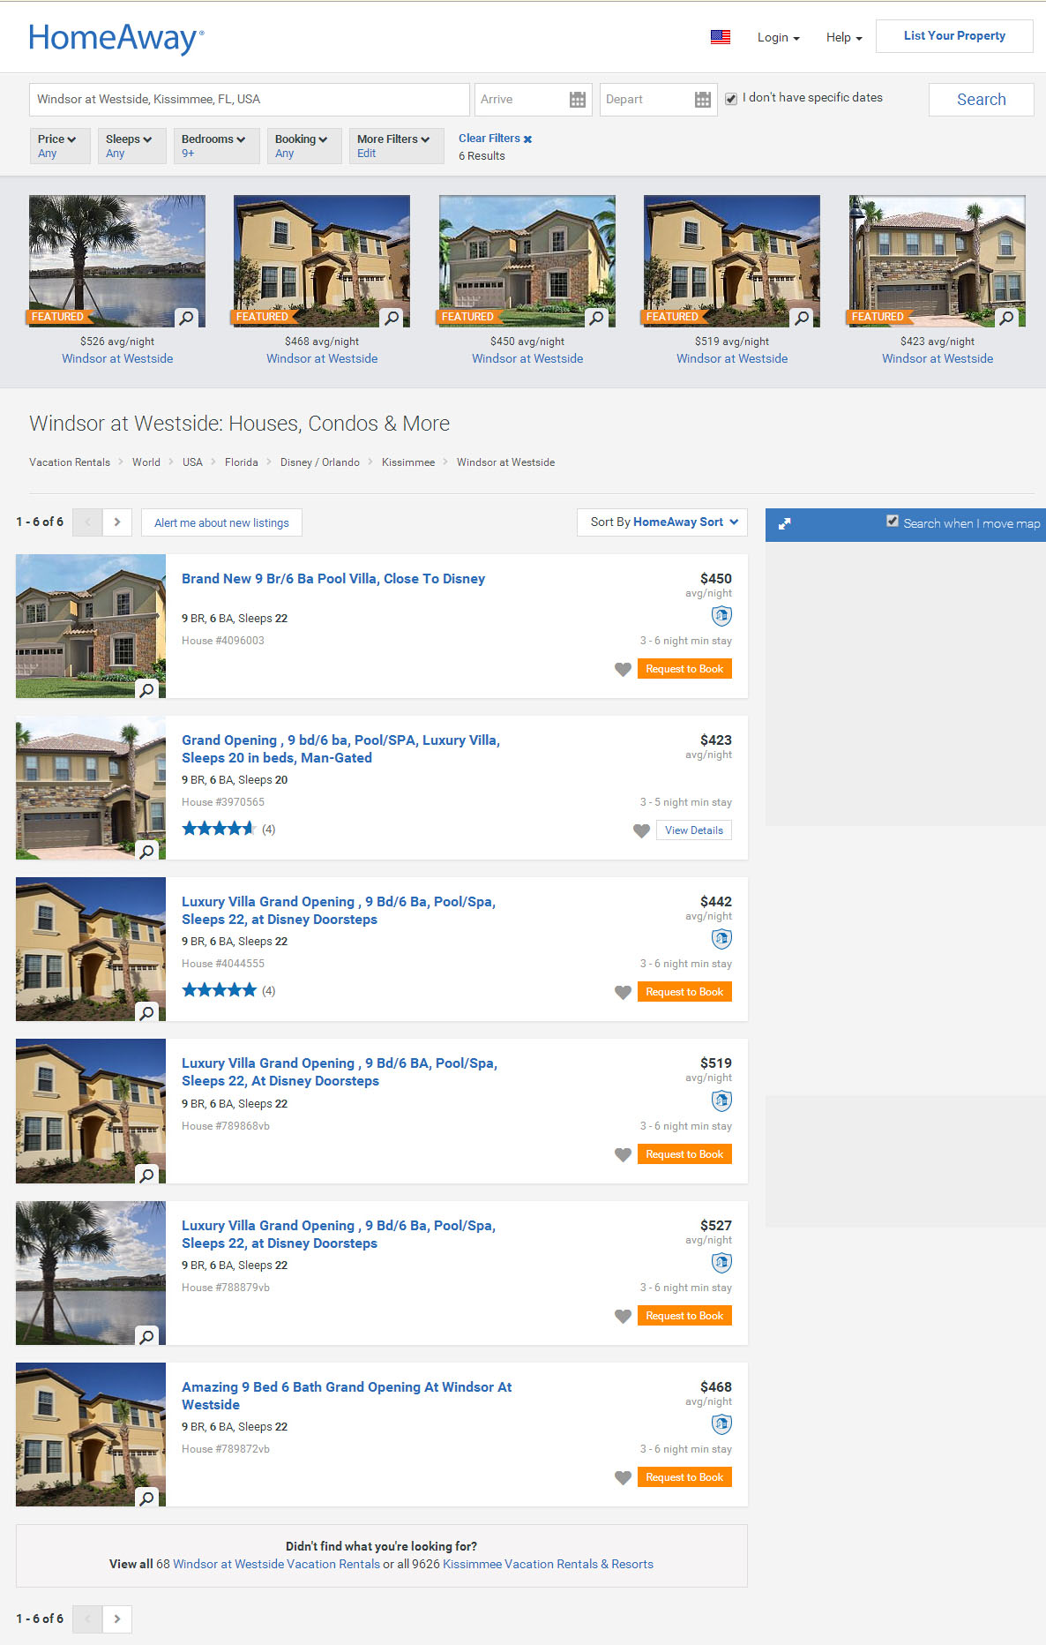Open the Login dropdown menu
This screenshot has width=1046, height=1645.
coord(779,38)
